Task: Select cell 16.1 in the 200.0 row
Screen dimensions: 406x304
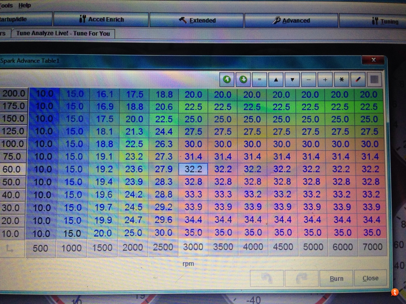Action: [105, 94]
